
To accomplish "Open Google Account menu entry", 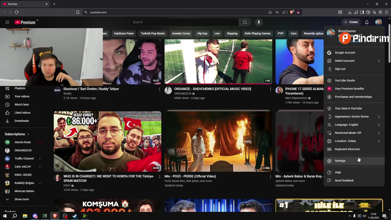I will (354, 53).
